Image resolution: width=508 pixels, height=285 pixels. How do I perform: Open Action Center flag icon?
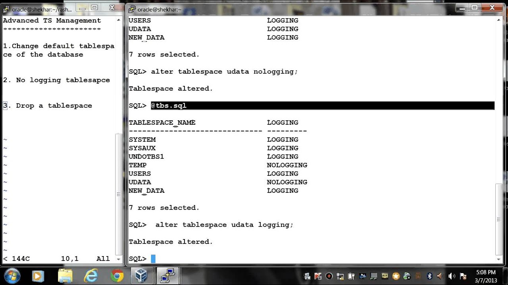click(x=463, y=276)
